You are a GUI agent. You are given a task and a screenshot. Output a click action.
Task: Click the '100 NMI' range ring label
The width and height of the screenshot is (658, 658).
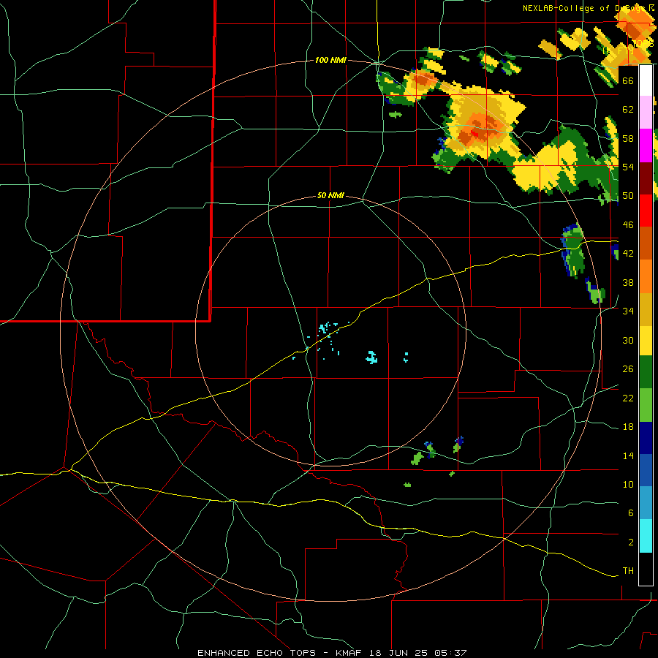point(330,61)
